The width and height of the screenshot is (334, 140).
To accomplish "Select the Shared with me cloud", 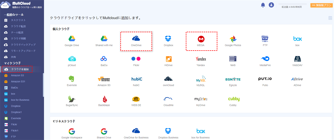I will pyautogui.click(x=104, y=41).
